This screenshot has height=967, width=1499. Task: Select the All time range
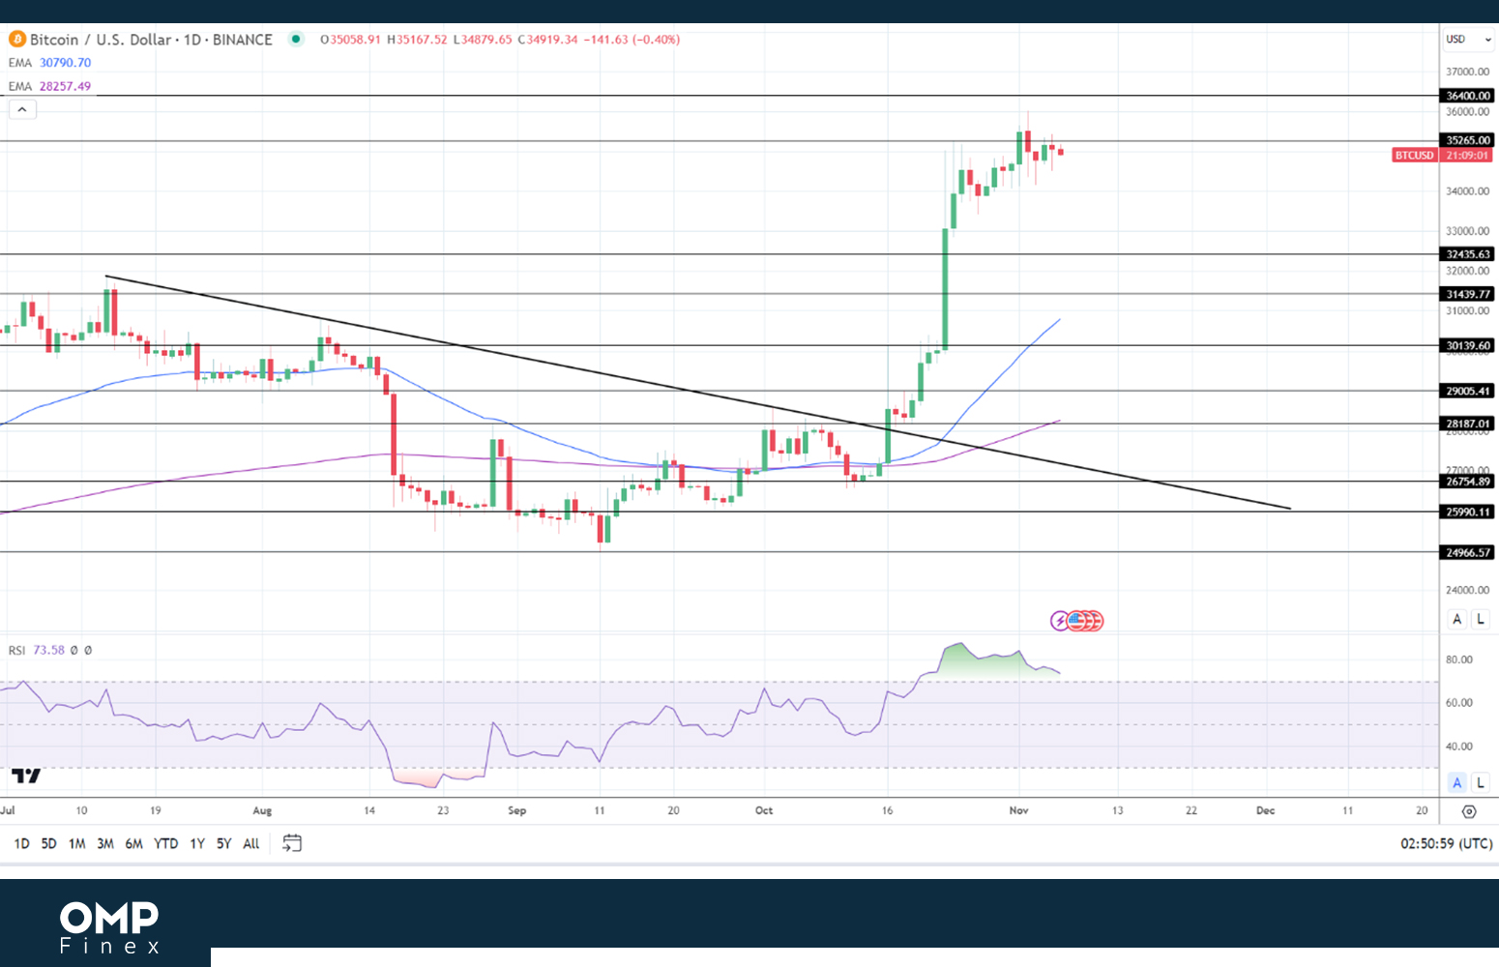pyautogui.click(x=251, y=844)
